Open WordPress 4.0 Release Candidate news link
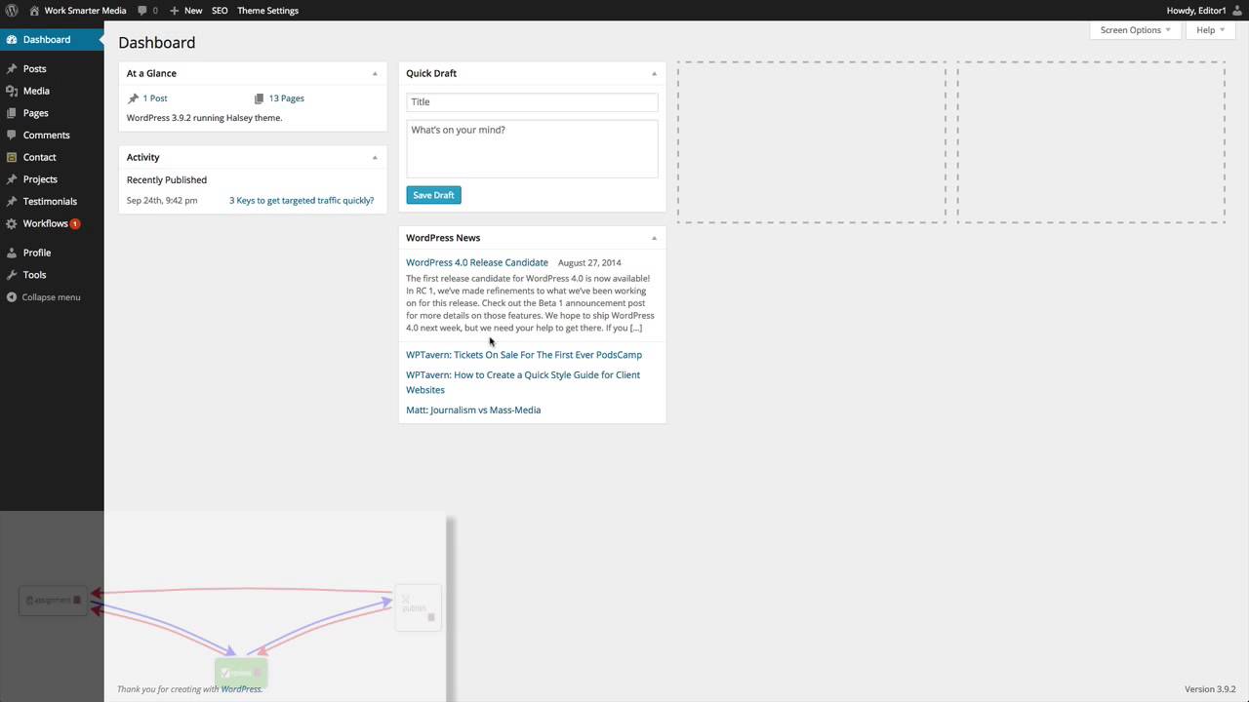This screenshot has height=702, width=1249. (477, 262)
